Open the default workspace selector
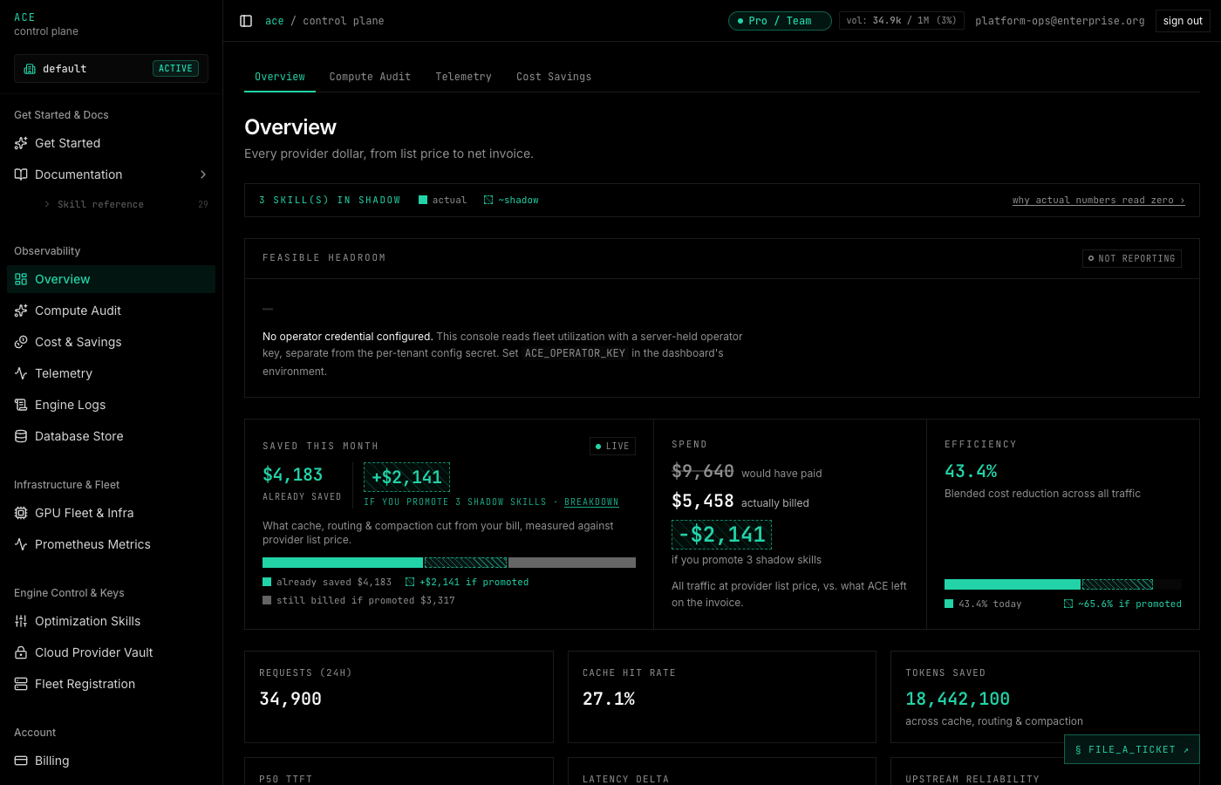This screenshot has height=785, width=1221. pos(111,68)
